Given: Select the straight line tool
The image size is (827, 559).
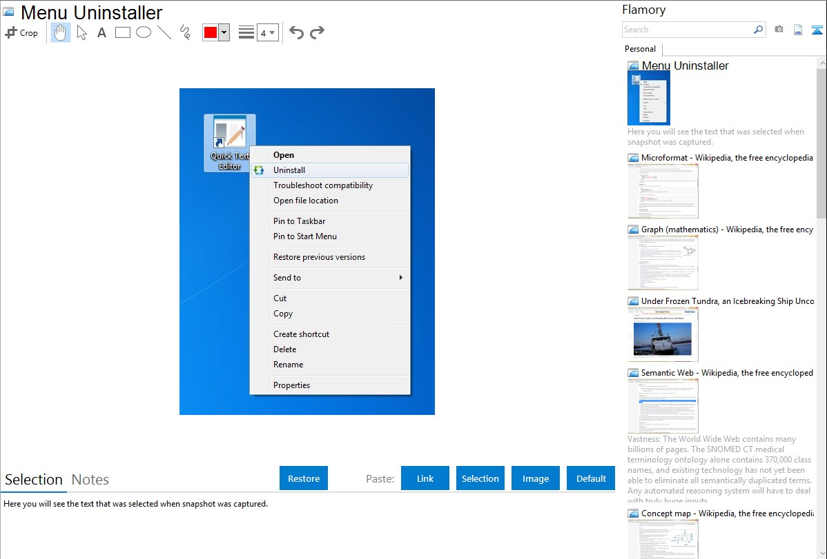Looking at the screenshot, I should click(x=164, y=32).
